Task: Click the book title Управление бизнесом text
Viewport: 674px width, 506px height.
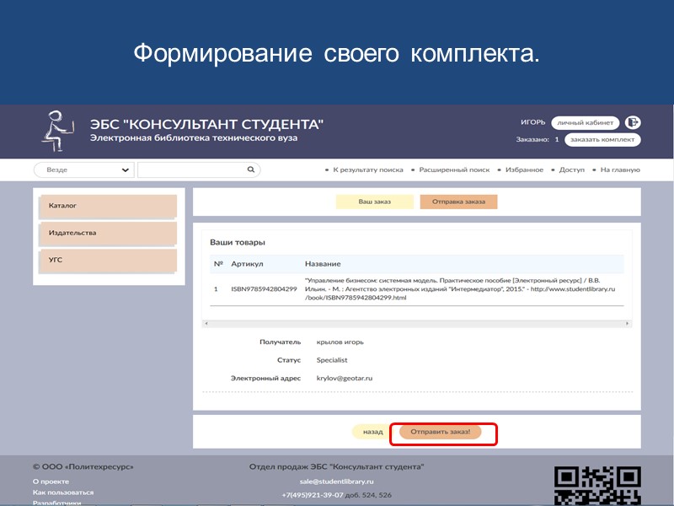Action: pos(460,288)
